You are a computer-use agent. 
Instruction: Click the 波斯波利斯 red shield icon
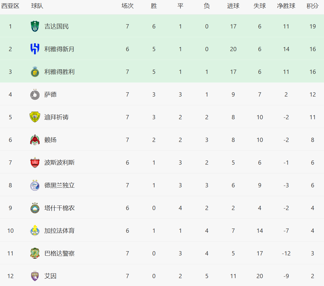pos(35,163)
